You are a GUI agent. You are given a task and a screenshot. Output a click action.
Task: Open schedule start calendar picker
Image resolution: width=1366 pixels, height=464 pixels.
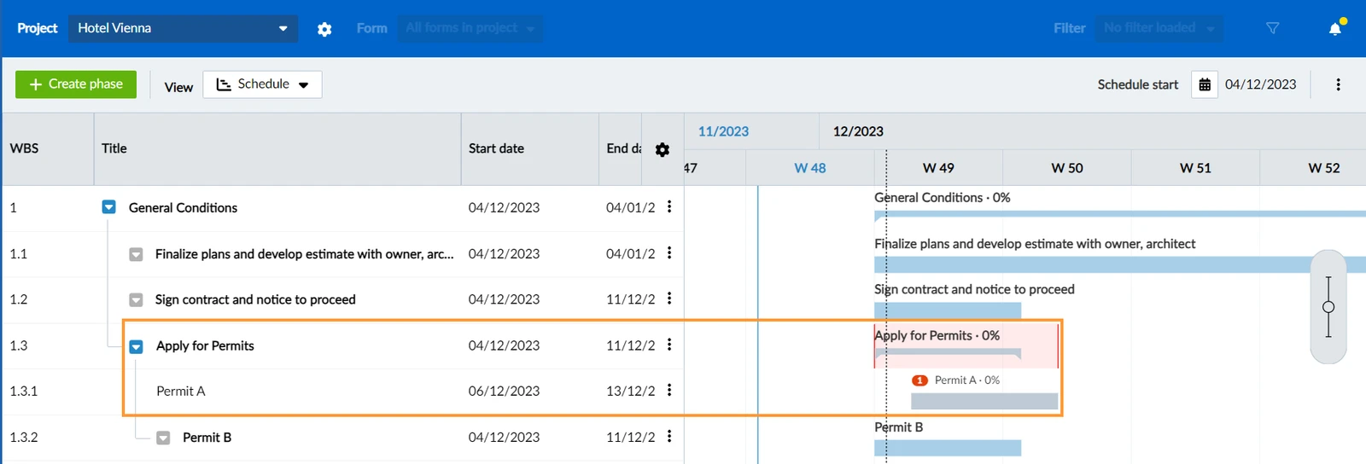click(x=1205, y=84)
